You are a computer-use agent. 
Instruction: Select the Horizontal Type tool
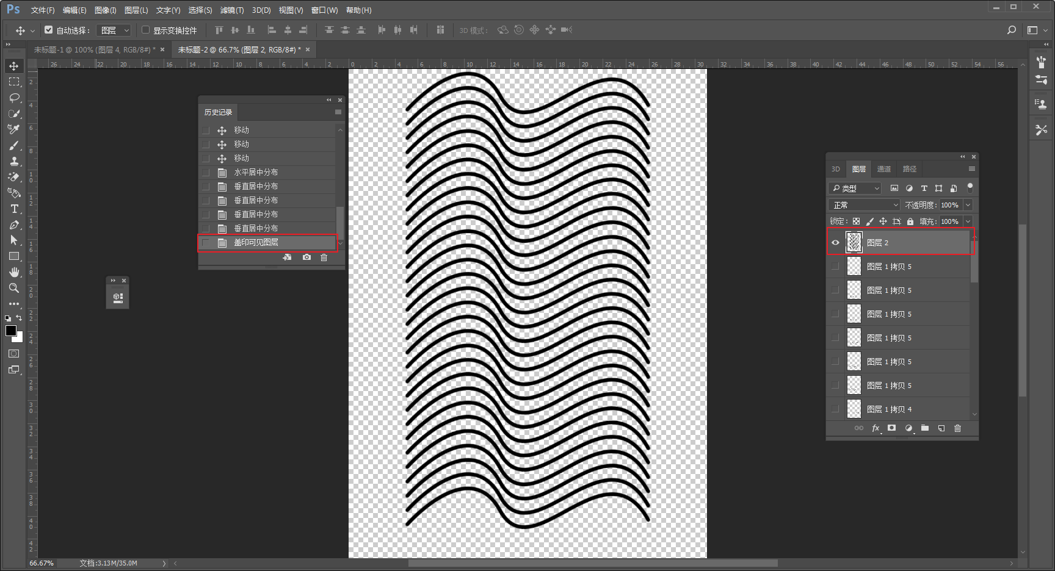pyautogui.click(x=14, y=209)
